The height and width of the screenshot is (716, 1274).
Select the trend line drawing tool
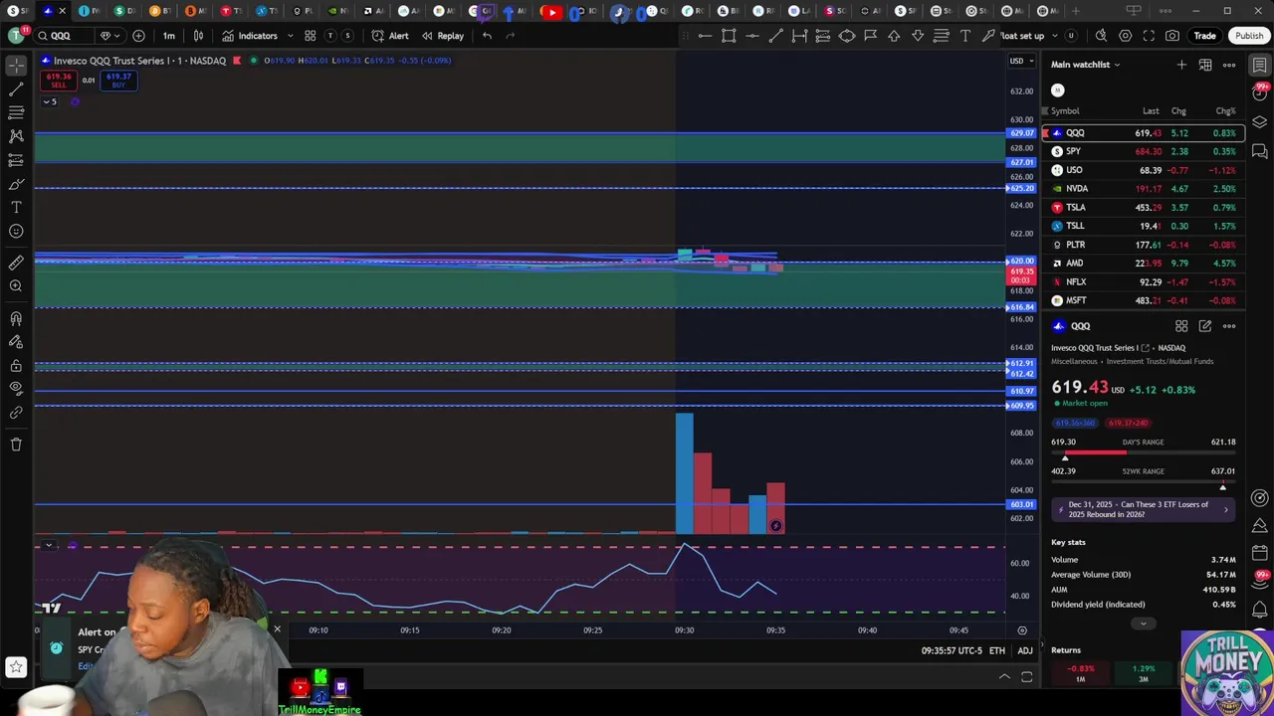16,89
